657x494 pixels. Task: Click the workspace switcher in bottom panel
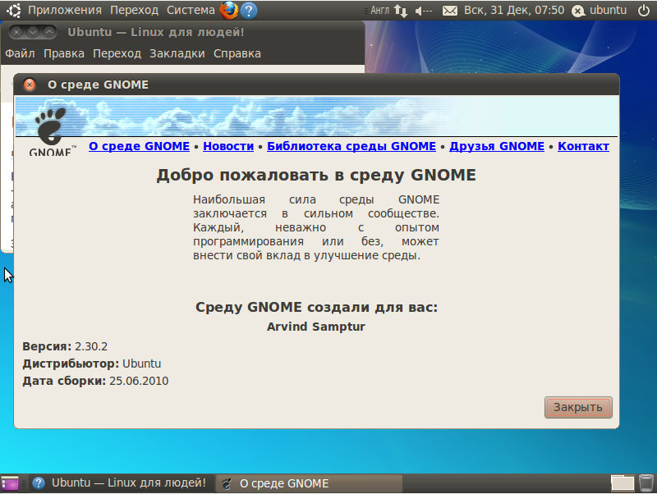click(623, 483)
